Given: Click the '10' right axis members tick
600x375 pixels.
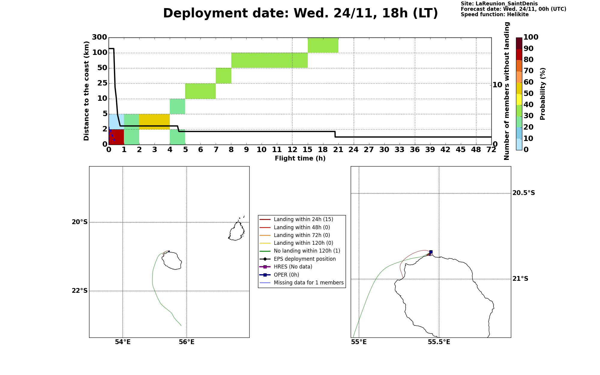Looking at the screenshot, I should click(497, 85).
